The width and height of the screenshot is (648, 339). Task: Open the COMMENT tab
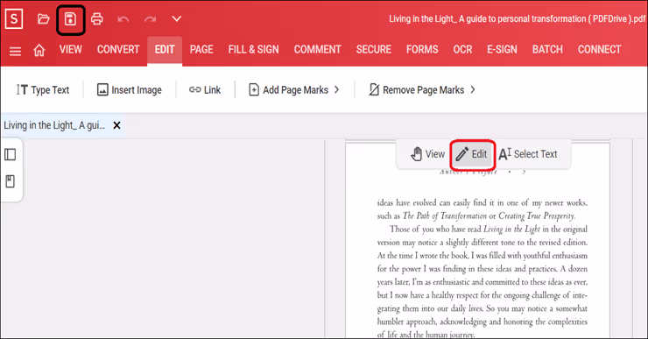(x=317, y=50)
